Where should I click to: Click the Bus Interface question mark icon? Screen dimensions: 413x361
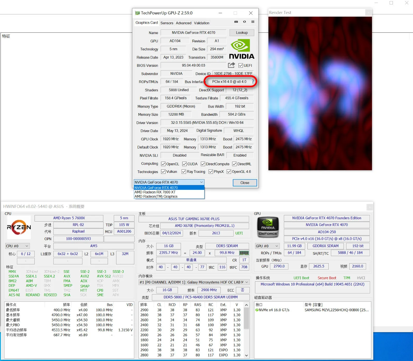click(253, 82)
